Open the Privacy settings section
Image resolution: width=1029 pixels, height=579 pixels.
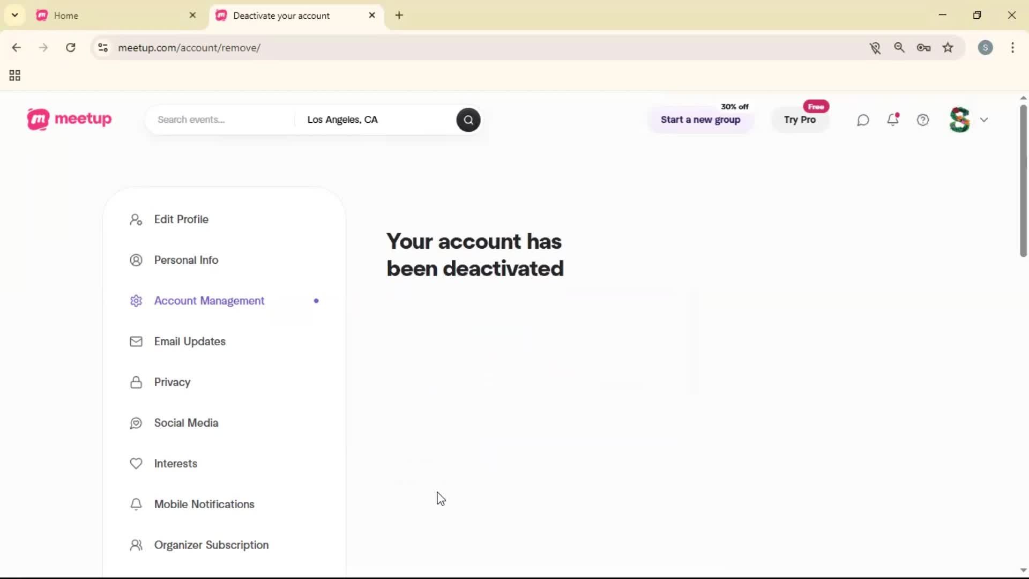(x=171, y=382)
